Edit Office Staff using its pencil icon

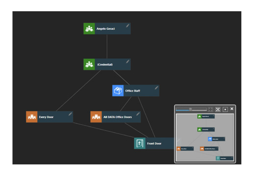coord(156,88)
